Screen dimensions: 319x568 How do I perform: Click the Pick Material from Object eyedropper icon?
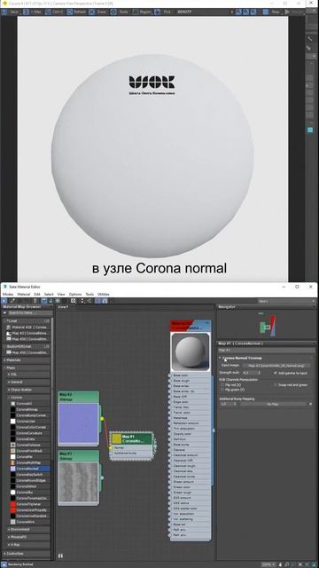point(12,301)
